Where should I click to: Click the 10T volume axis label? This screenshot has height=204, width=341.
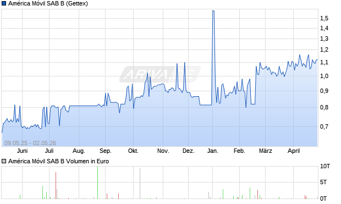point(325,167)
